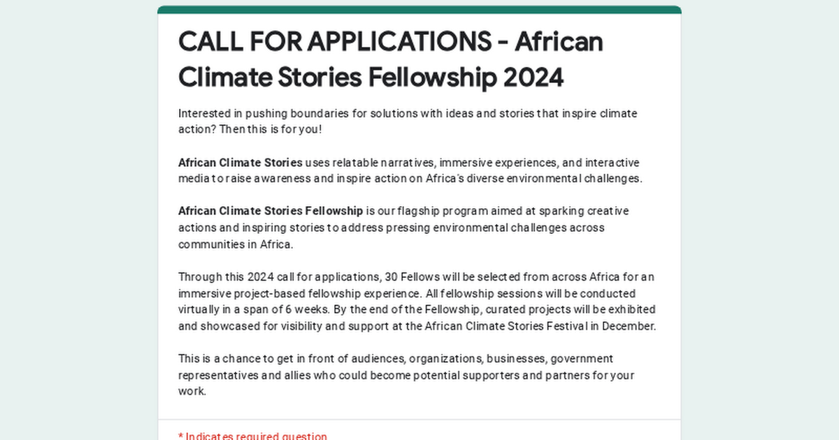Click the bold 'African Climate Stories' paragraph start
839x440 pixels.
point(241,162)
